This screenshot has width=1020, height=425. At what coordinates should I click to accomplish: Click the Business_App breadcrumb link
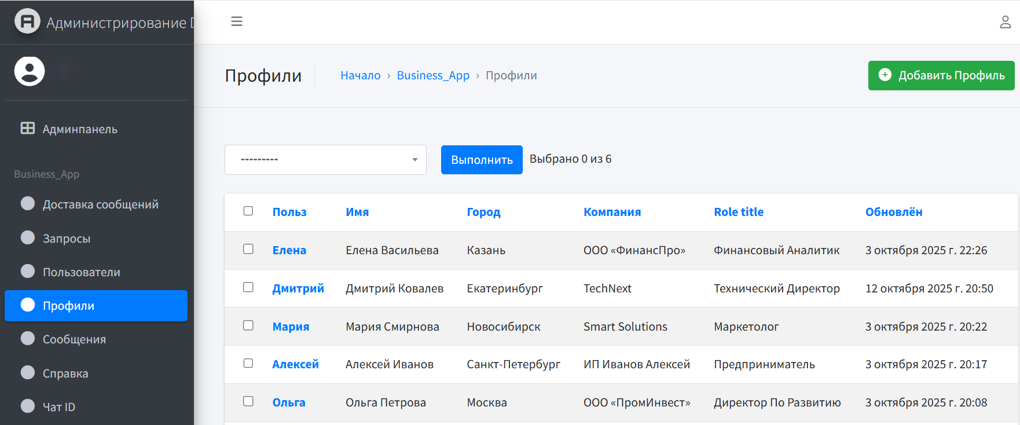(433, 75)
